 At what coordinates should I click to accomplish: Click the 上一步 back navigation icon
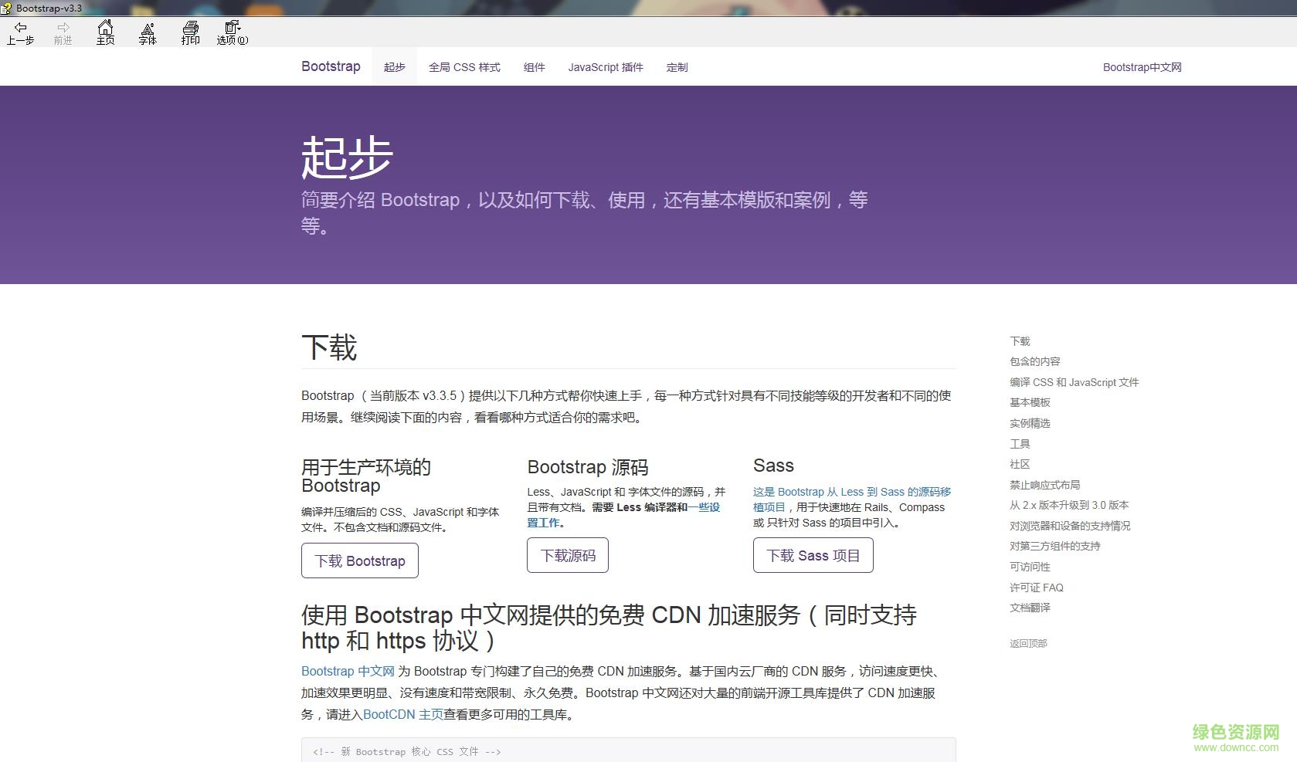click(x=20, y=32)
